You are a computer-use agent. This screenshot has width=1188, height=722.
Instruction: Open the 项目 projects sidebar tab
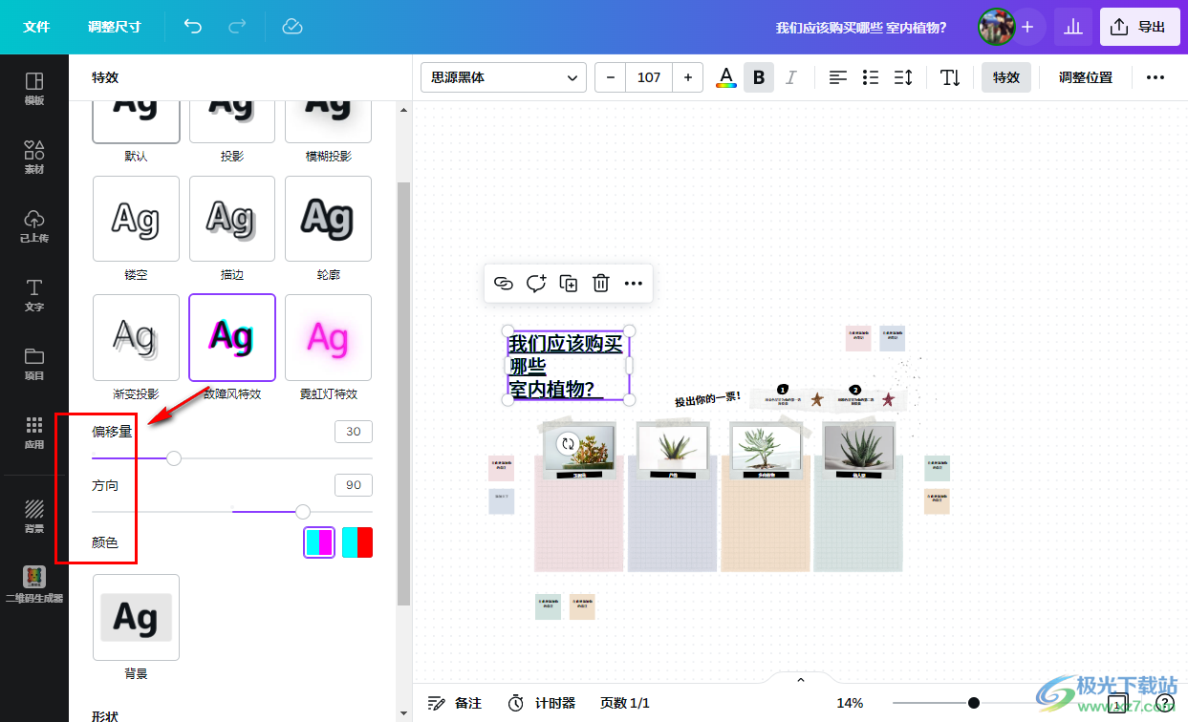(34, 364)
